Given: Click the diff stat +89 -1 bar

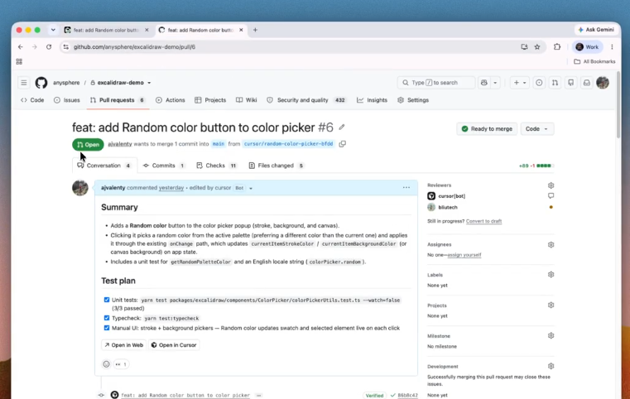Looking at the screenshot, I should [x=536, y=166].
